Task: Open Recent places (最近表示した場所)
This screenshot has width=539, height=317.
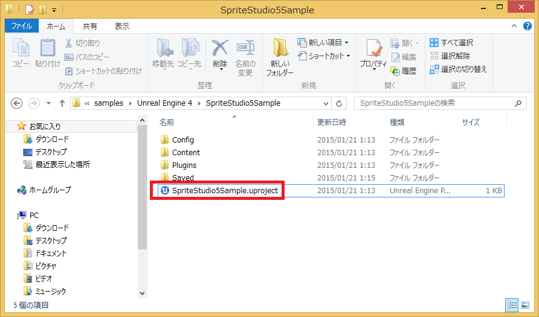Action: pos(56,164)
